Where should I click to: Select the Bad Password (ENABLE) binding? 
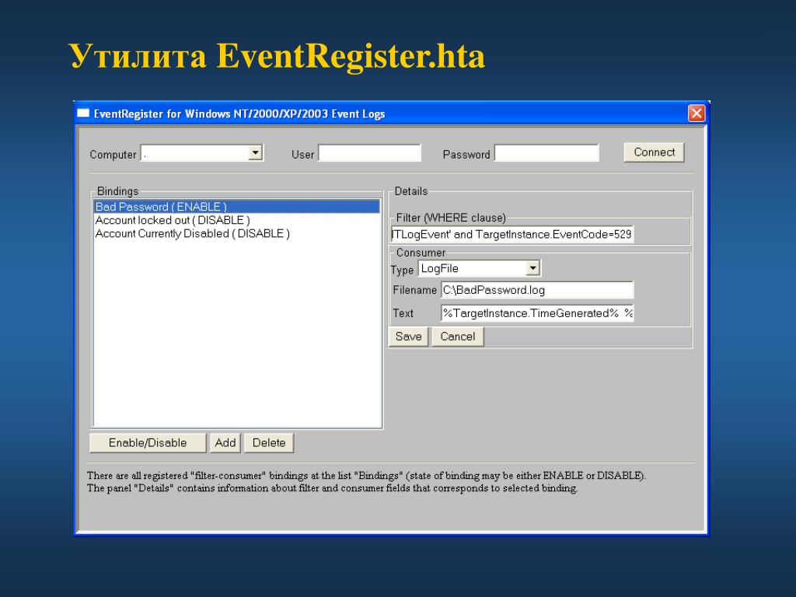161,207
